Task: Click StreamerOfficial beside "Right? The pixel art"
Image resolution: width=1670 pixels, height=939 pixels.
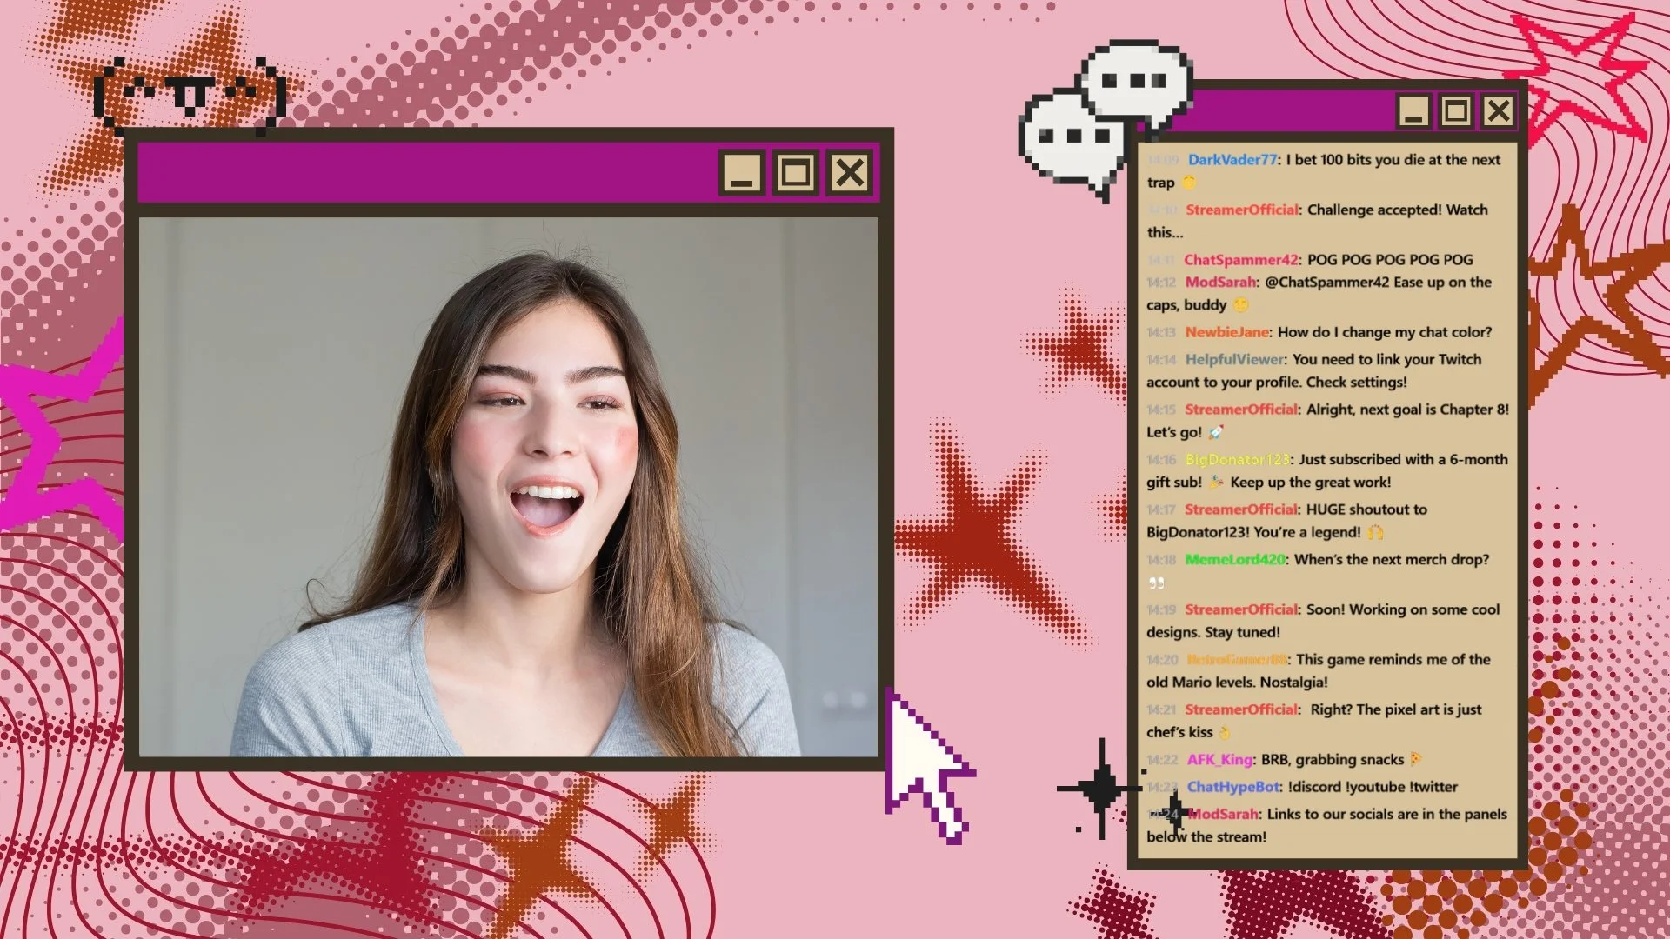Action: point(1241,709)
